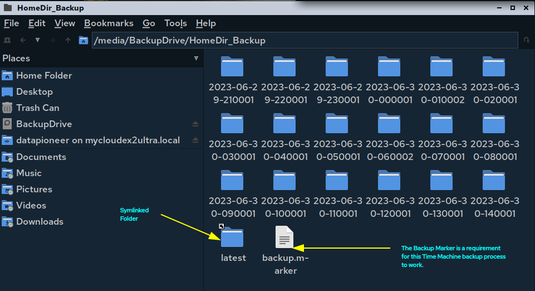Open the View menu
This screenshot has width=535, height=291.
65,23
